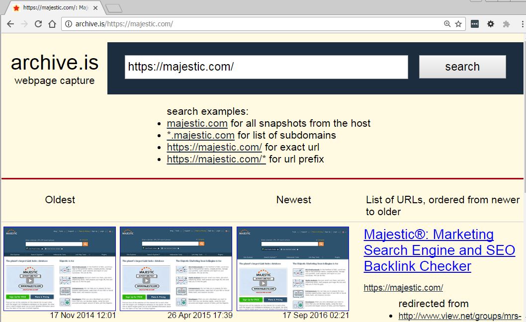The height and width of the screenshot is (322, 526).
Task: Click the puzzle piece extension icon
Action: (507, 24)
